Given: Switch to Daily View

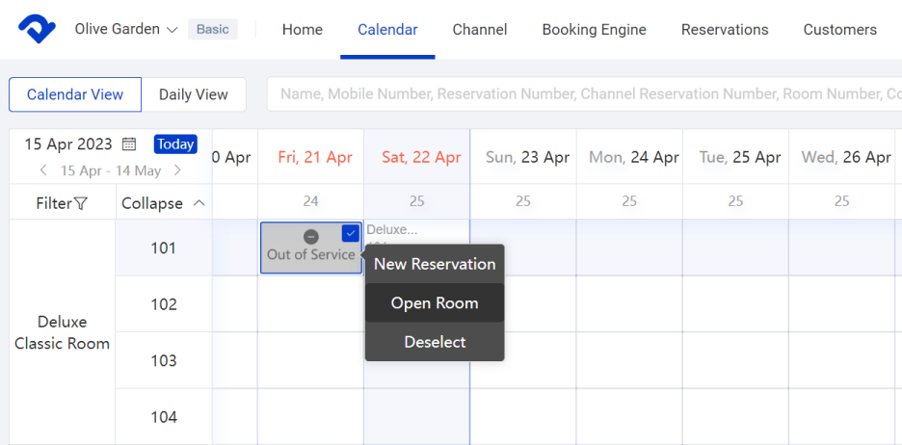Looking at the screenshot, I should (194, 94).
